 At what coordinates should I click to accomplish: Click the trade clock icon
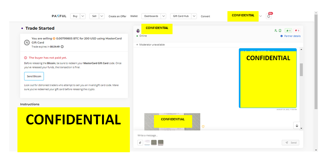point(27,42)
